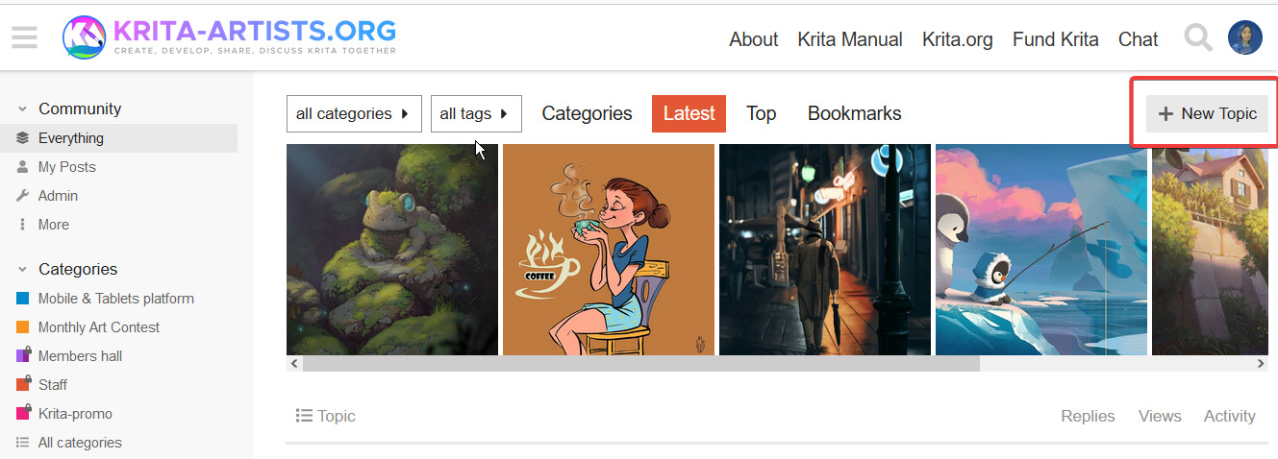Click the More vertical dots icon
Image resolution: width=1278 pixels, height=459 pixels.
point(23,225)
